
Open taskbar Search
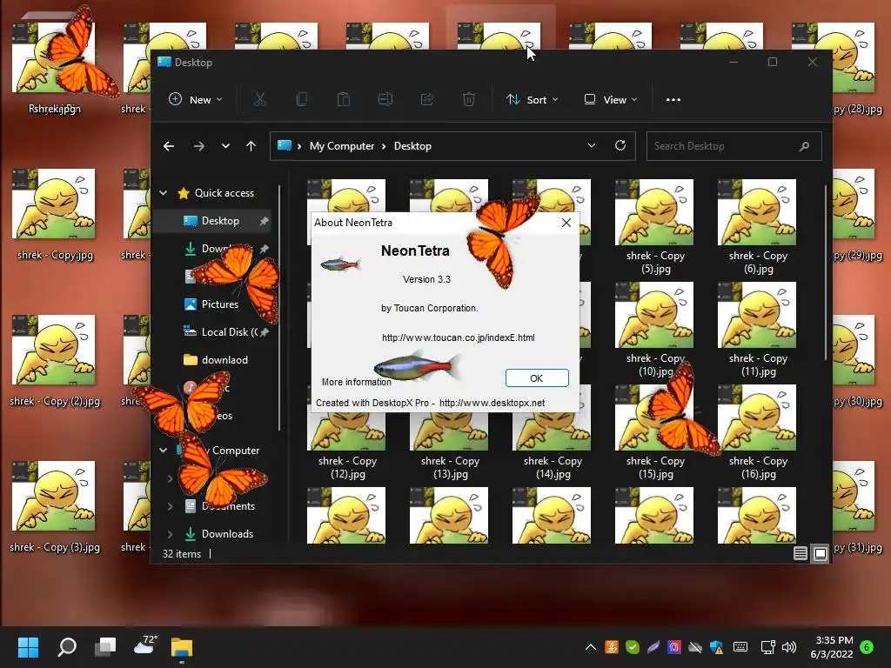(67, 647)
